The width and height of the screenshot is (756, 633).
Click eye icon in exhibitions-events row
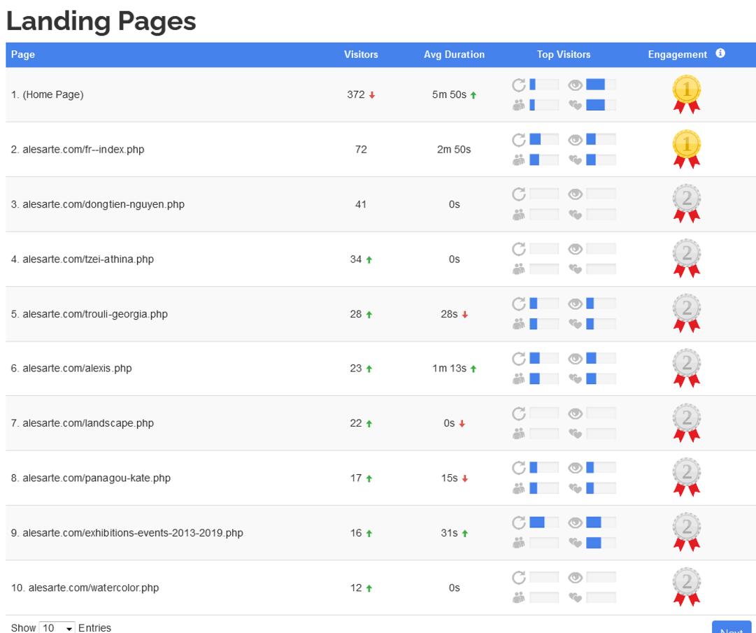click(575, 522)
